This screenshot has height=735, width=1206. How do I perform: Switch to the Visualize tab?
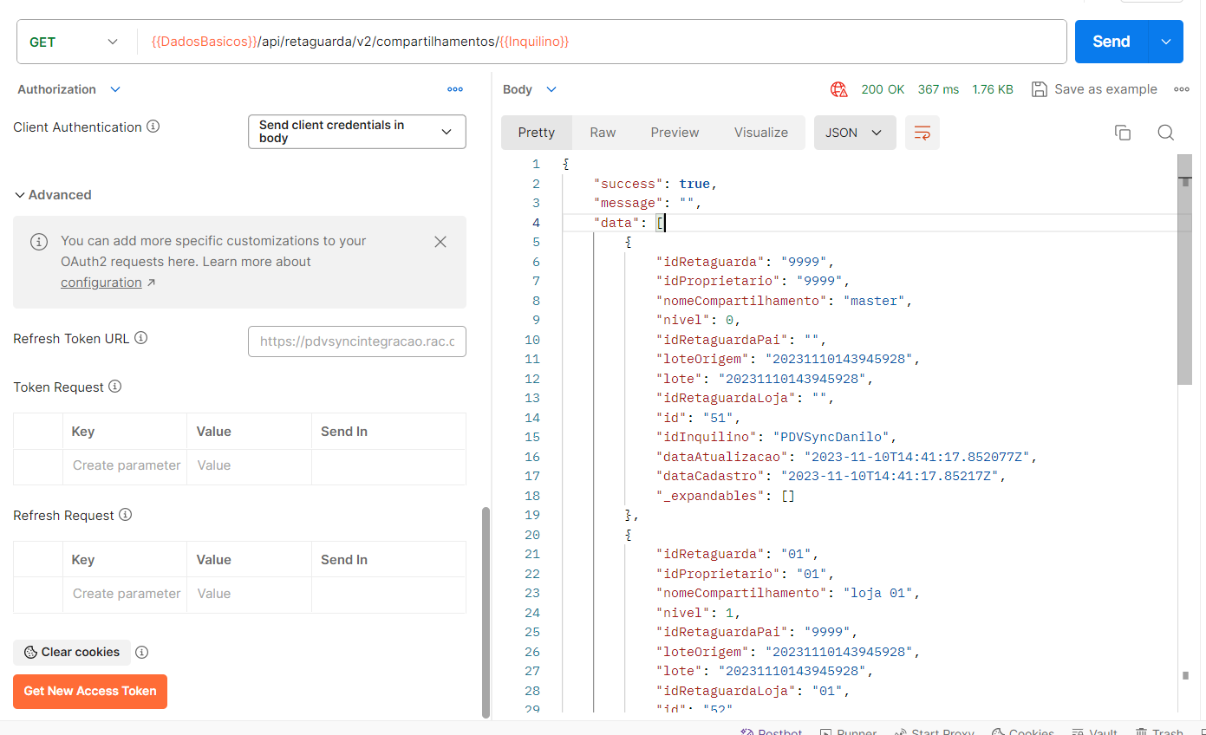tap(760, 133)
